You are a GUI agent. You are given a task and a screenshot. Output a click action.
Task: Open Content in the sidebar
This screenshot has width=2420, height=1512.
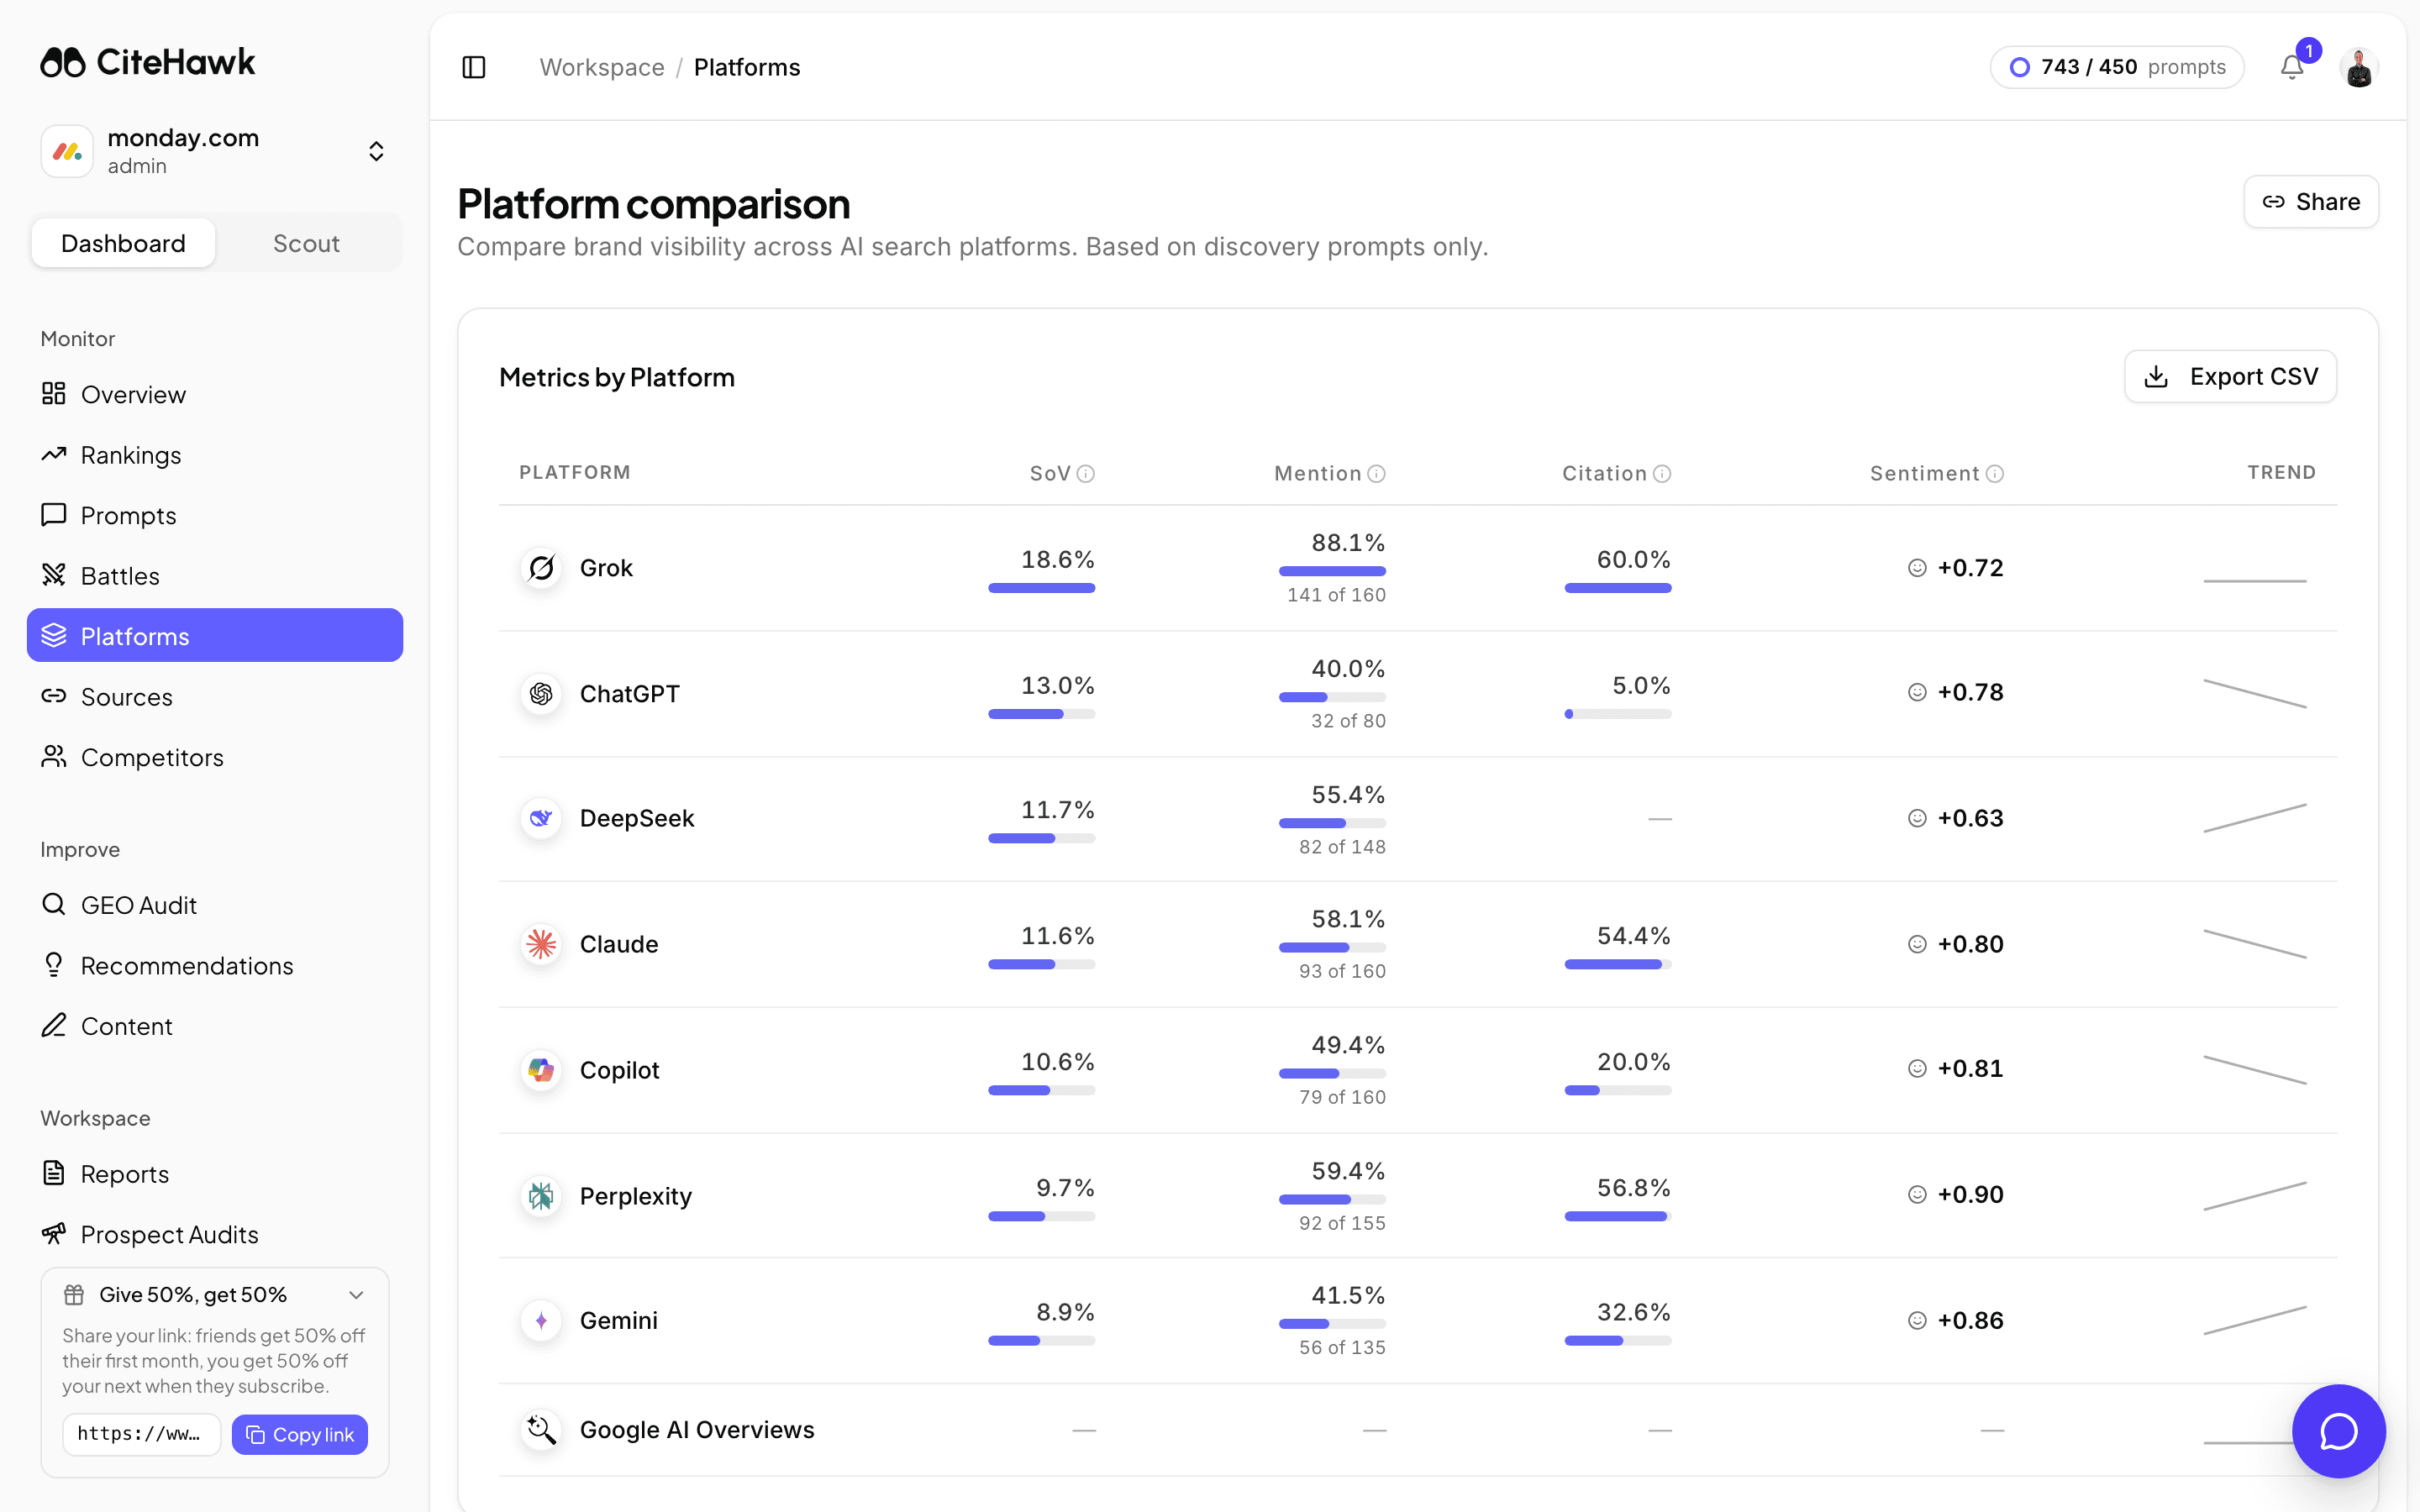click(215, 1026)
